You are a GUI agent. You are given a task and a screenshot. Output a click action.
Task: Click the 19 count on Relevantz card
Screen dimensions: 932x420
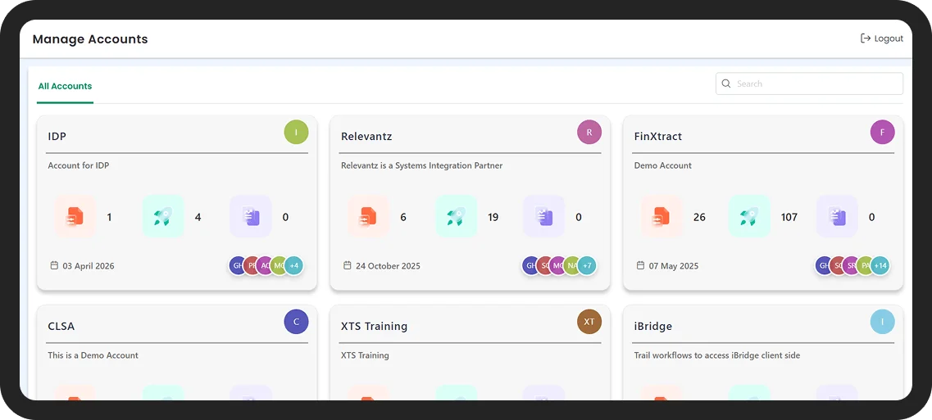[493, 218]
